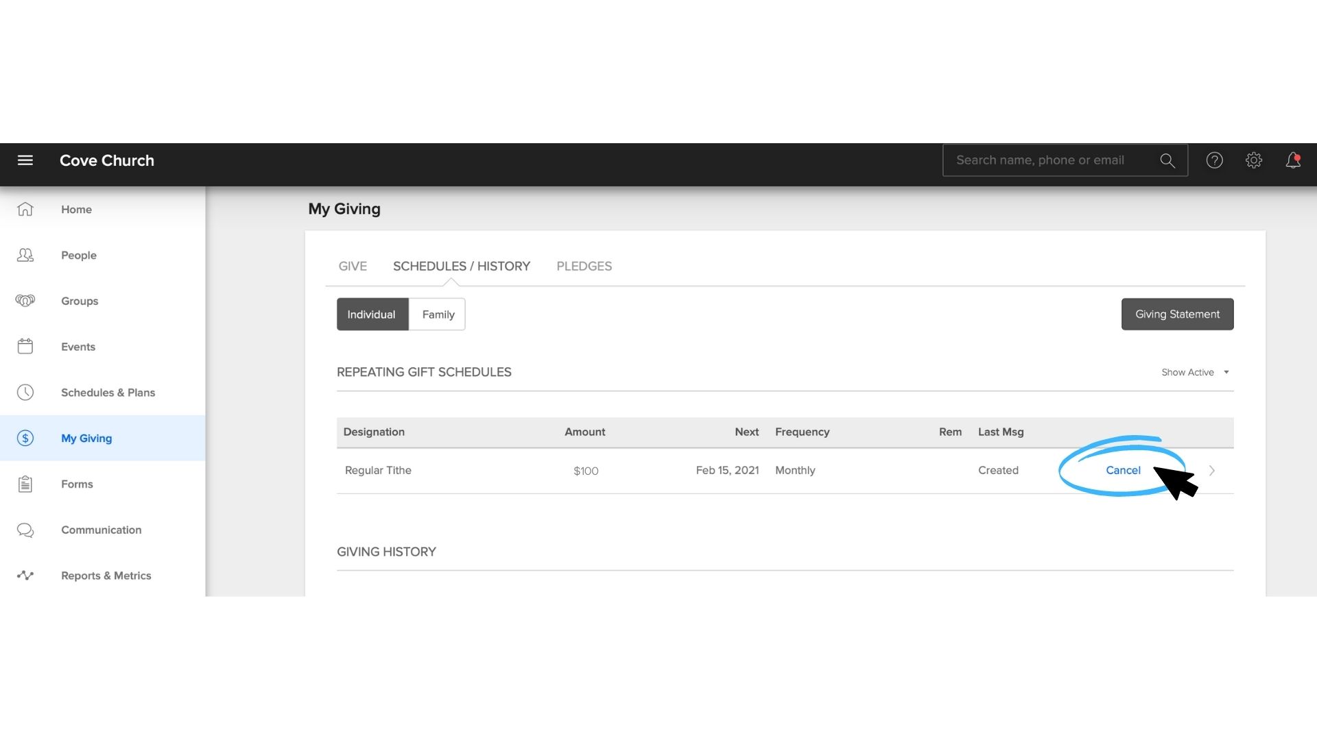Open the help question mark icon
This screenshot has width=1317, height=740.
click(1215, 160)
